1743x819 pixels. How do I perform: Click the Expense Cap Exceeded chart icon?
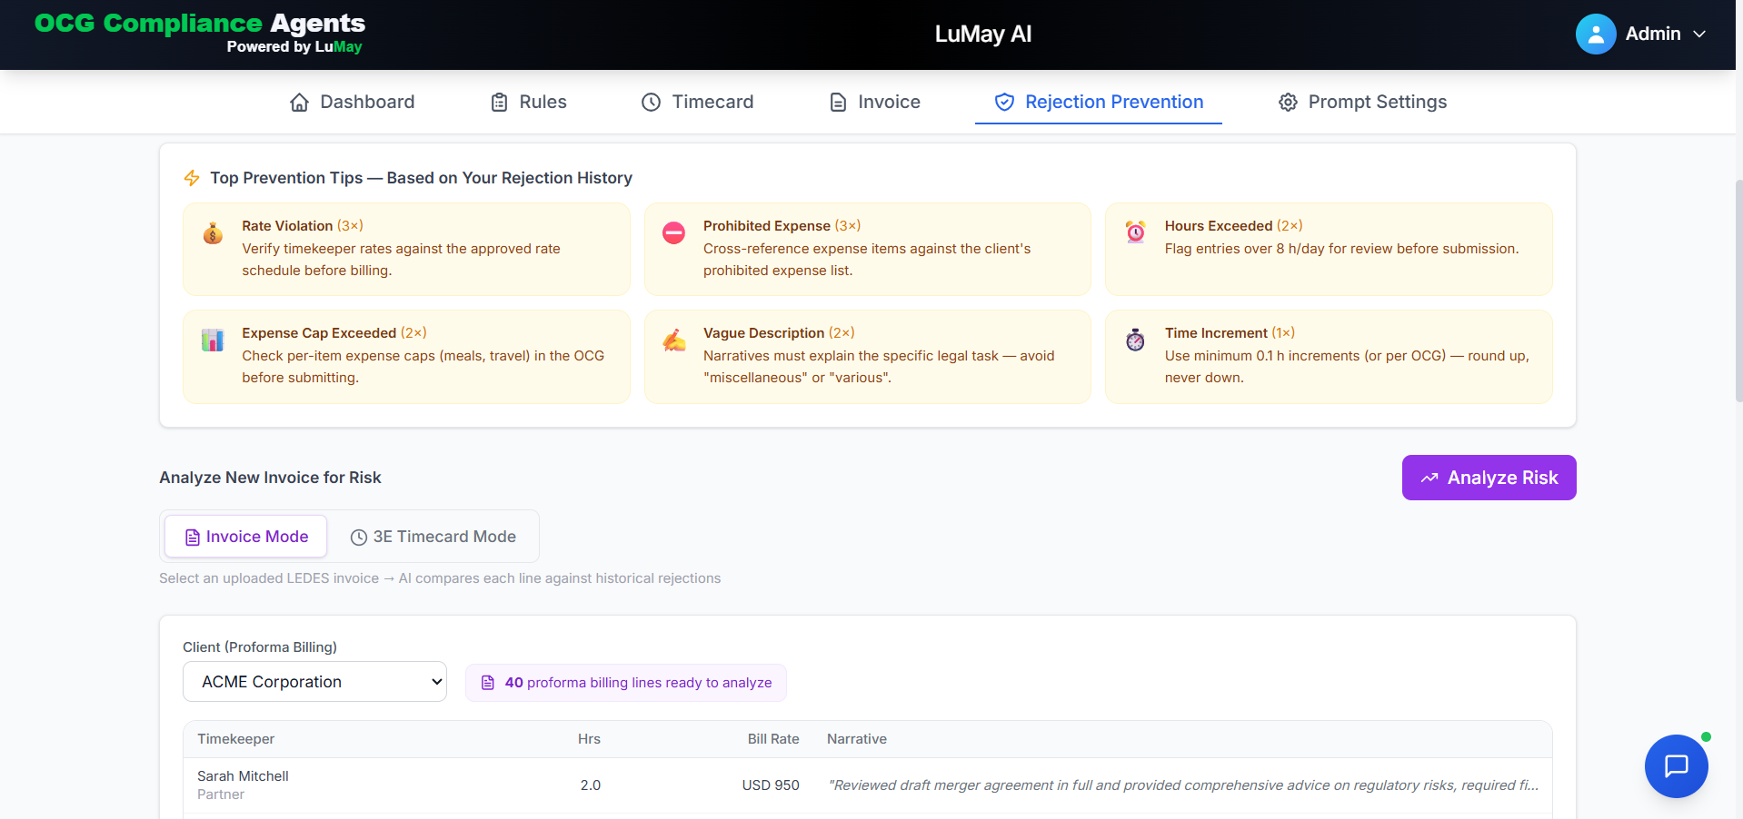point(213,340)
